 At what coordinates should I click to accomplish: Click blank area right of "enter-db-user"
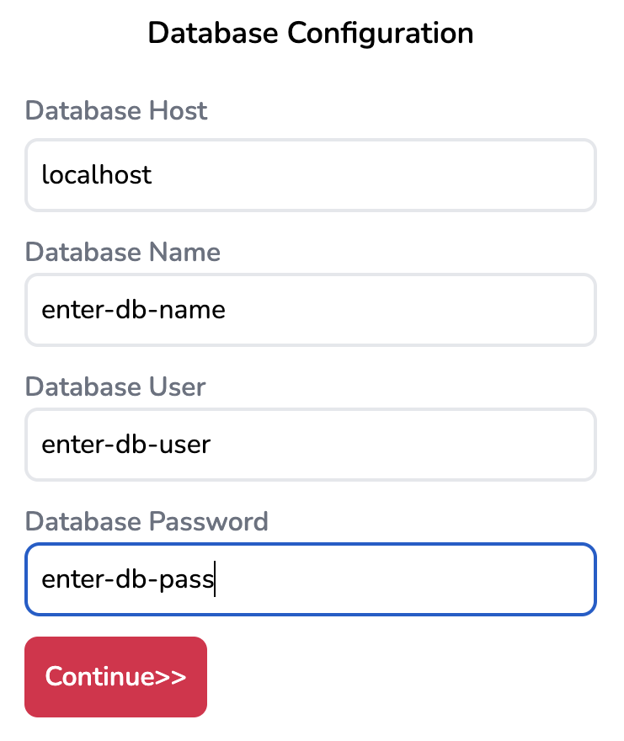pos(404,445)
